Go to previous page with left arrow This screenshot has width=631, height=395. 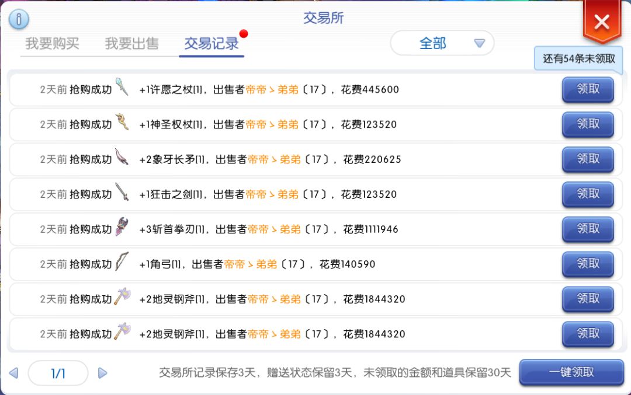(x=13, y=373)
